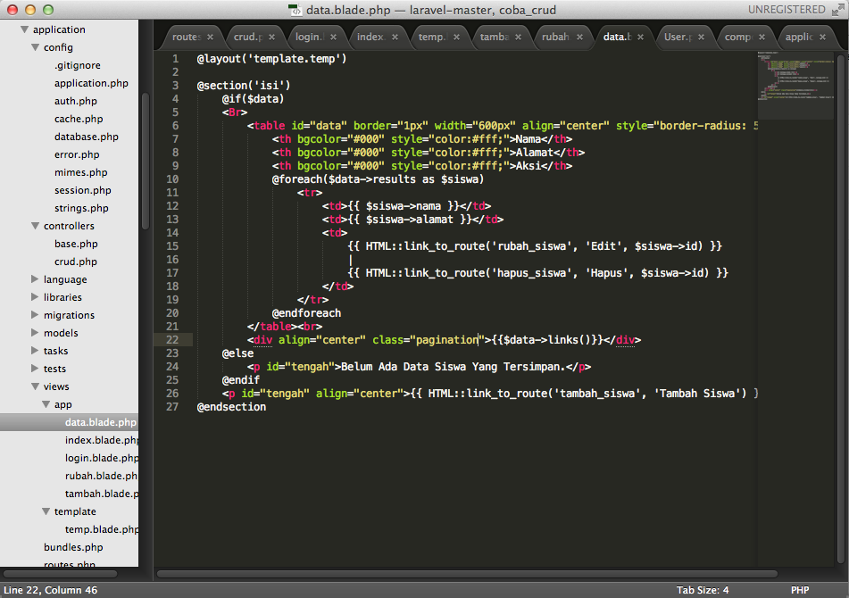
Task: Click Tab Size: 4 in status bar
Action: [x=703, y=590]
